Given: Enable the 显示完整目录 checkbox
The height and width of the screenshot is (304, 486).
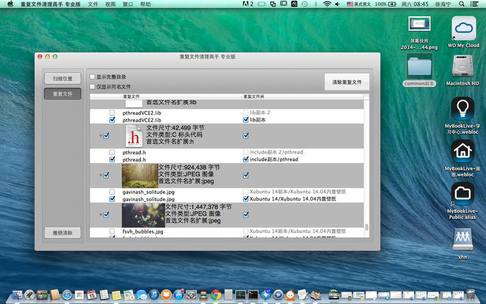Looking at the screenshot, I should (x=92, y=77).
